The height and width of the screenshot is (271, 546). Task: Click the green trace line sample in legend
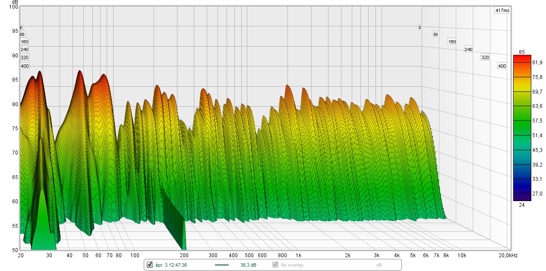point(222,265)
